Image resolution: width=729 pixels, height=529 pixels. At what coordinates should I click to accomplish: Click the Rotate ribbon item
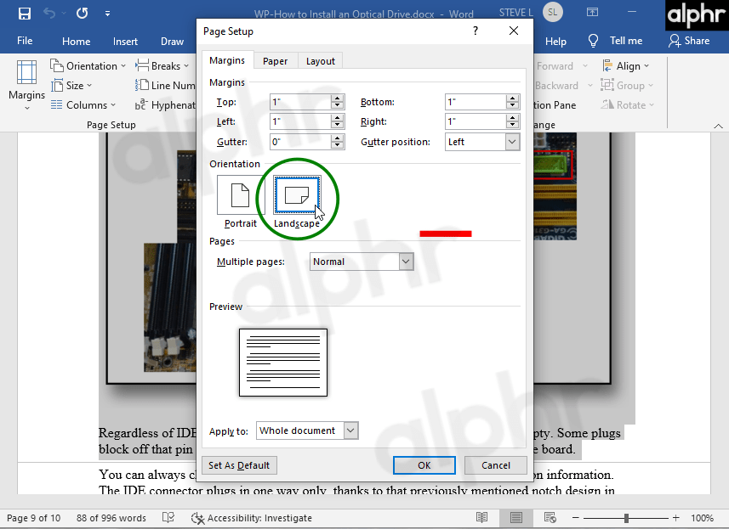628,105
